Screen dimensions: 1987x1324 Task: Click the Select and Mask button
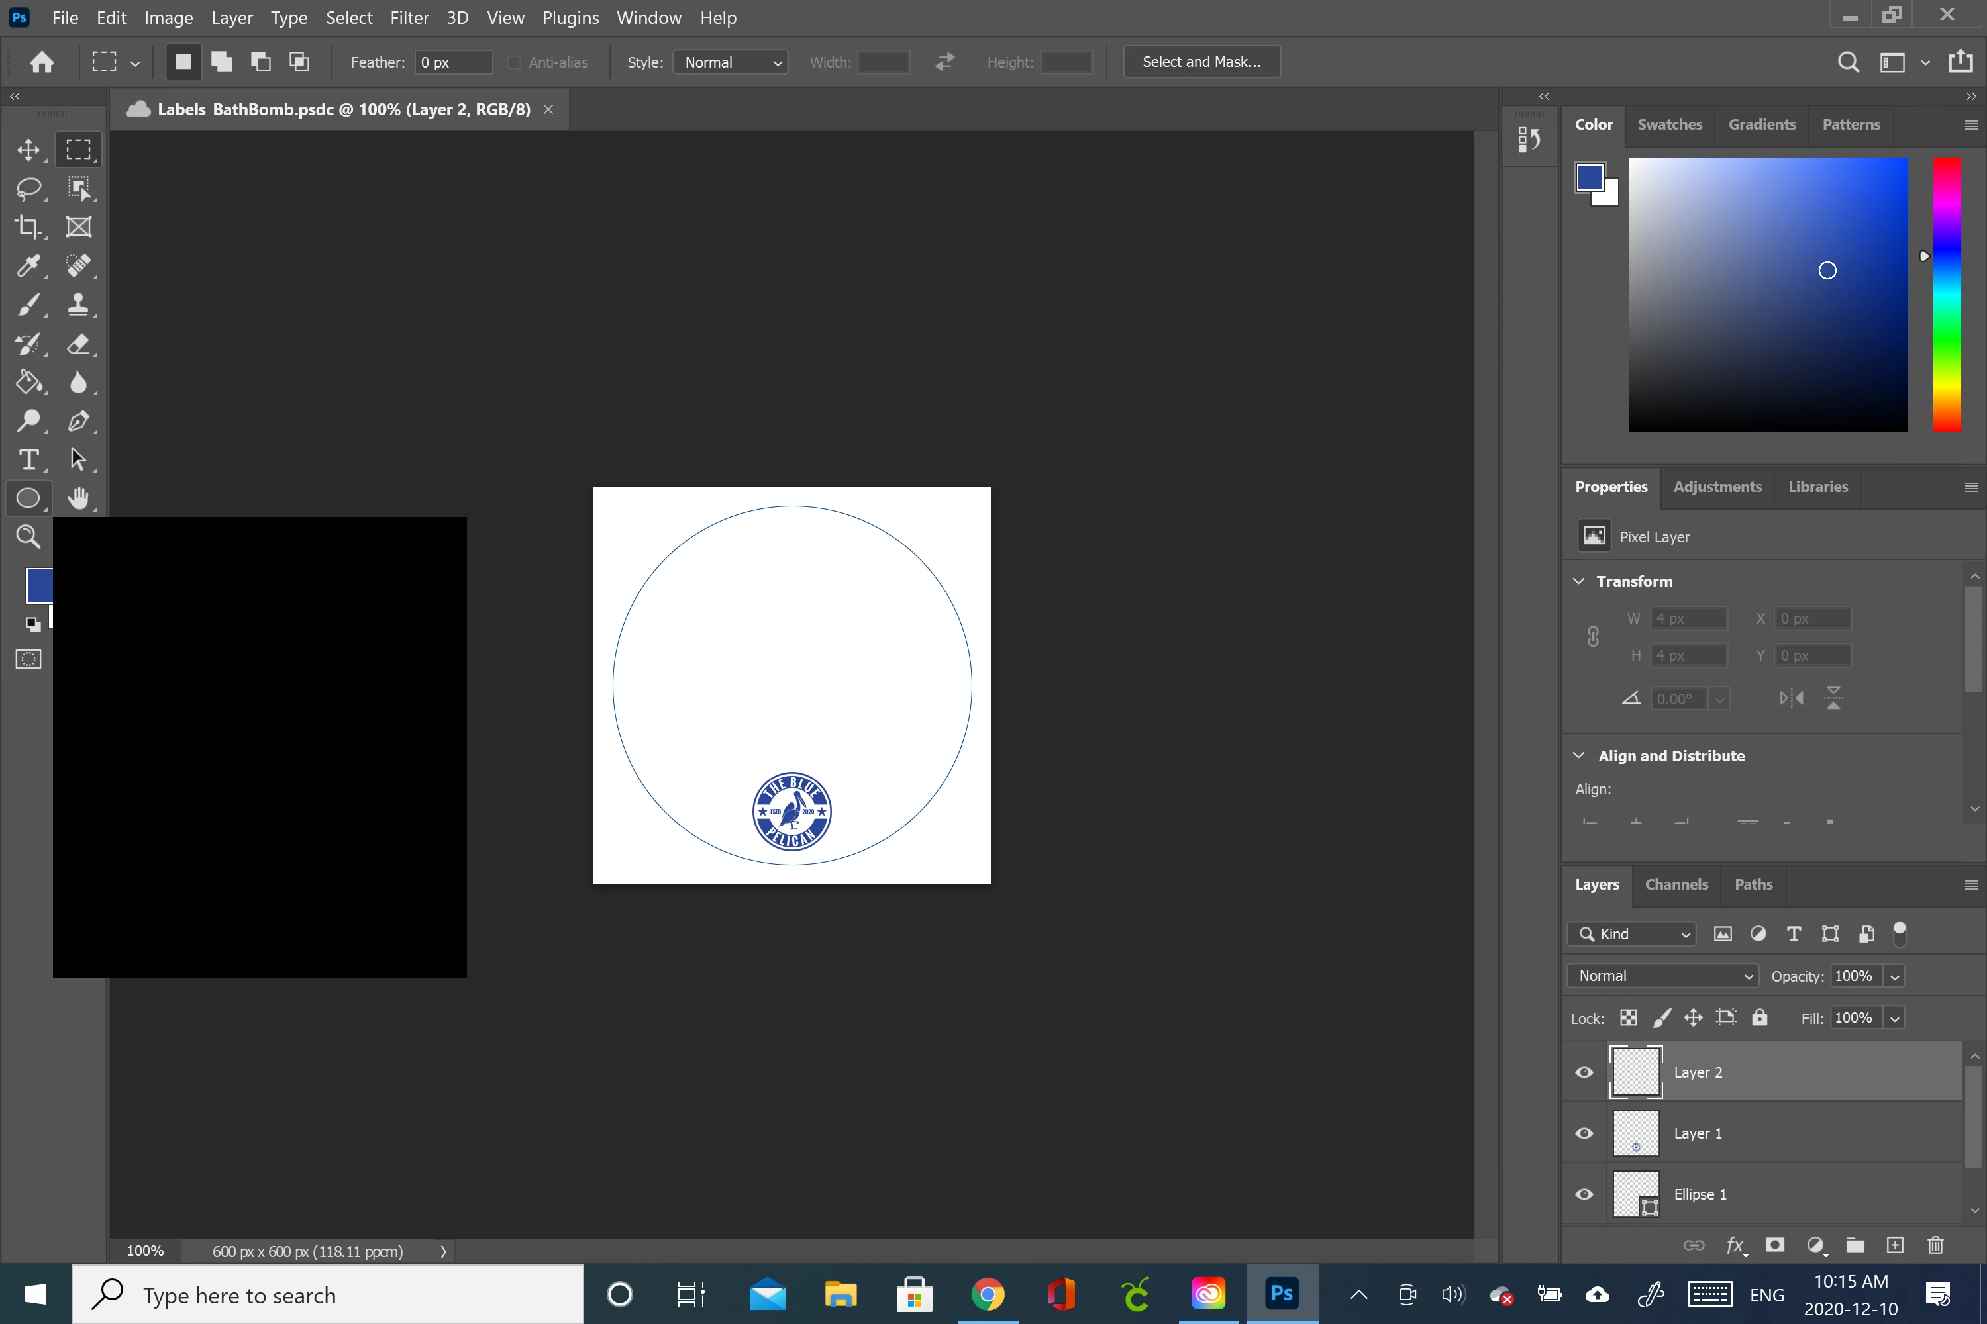tap(1201, 62)
